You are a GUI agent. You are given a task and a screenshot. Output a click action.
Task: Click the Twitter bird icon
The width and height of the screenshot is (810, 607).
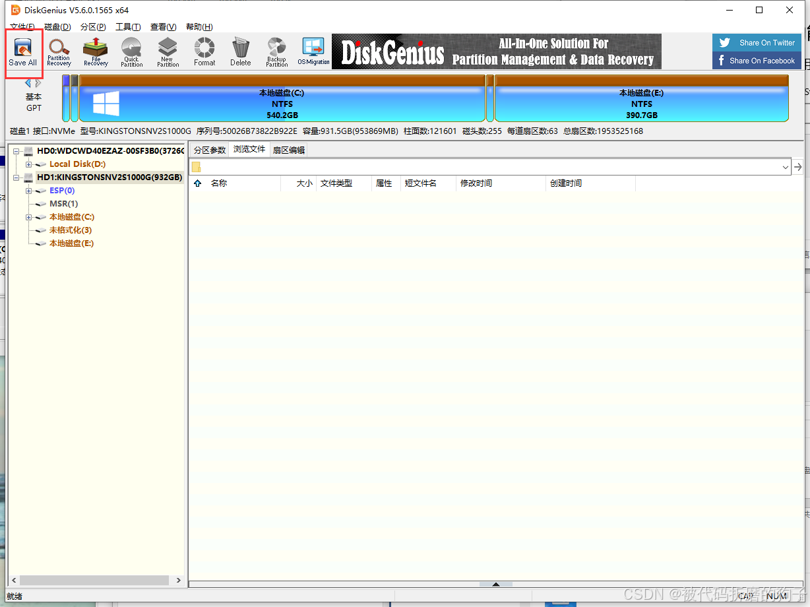[725, 43]
